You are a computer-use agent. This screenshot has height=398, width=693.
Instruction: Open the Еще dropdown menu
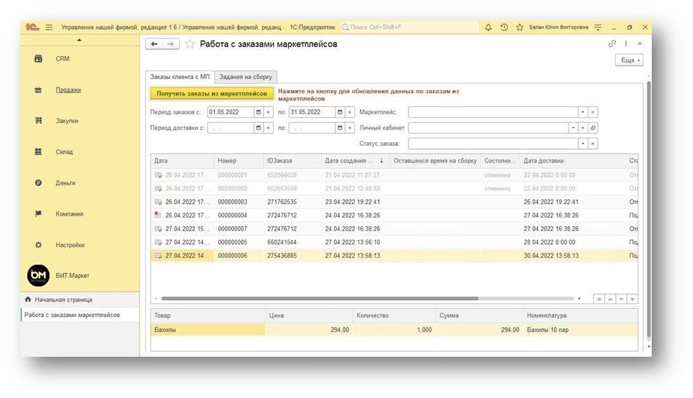point(628,60)
